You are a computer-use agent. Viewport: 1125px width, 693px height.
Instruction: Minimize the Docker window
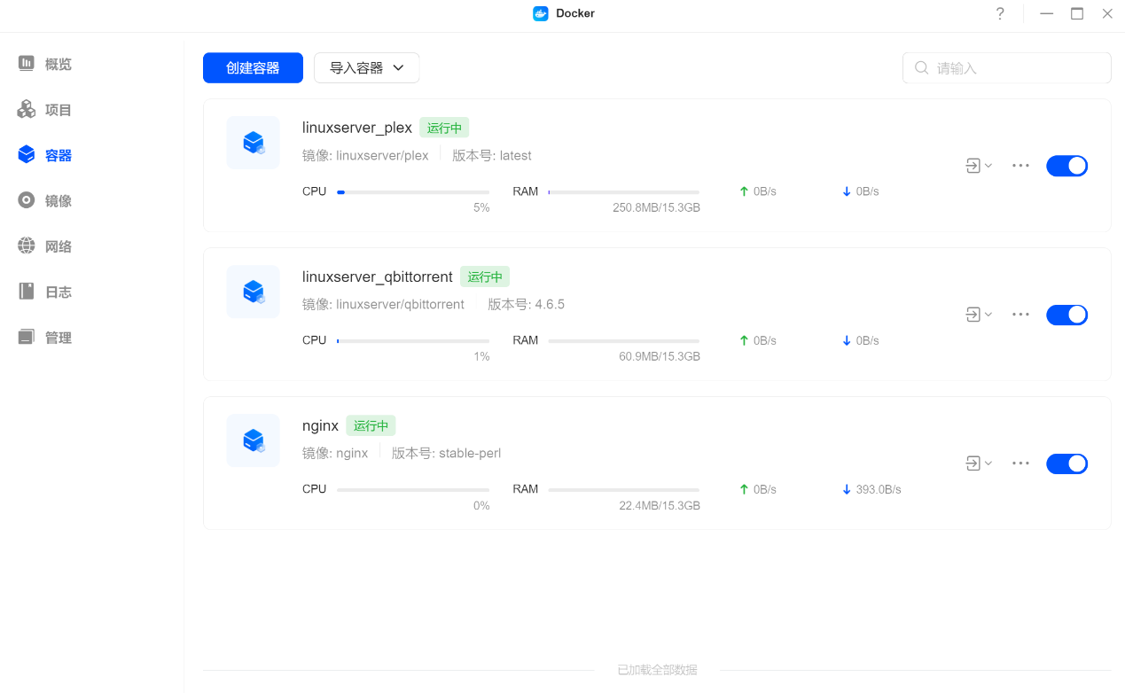point(1047,13)
